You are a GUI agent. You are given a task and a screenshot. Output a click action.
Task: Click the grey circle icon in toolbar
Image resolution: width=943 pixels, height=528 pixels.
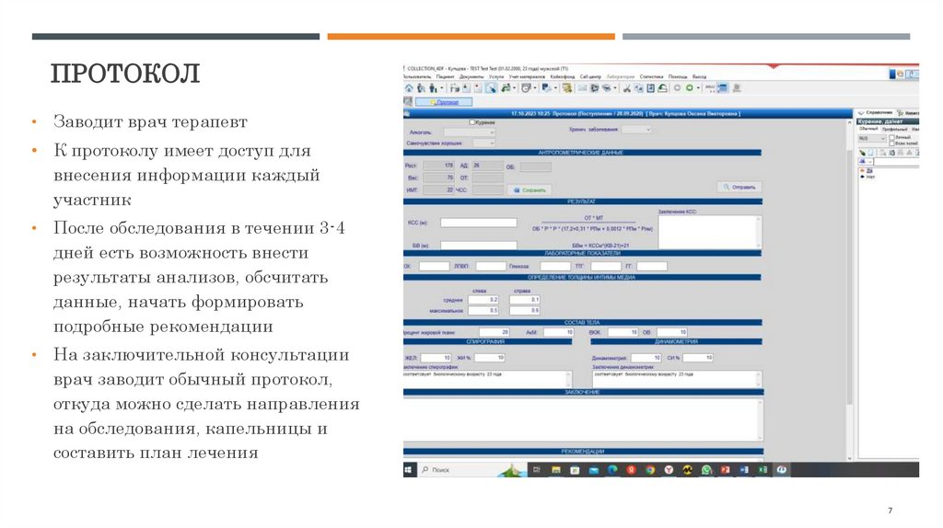[677, 87]
